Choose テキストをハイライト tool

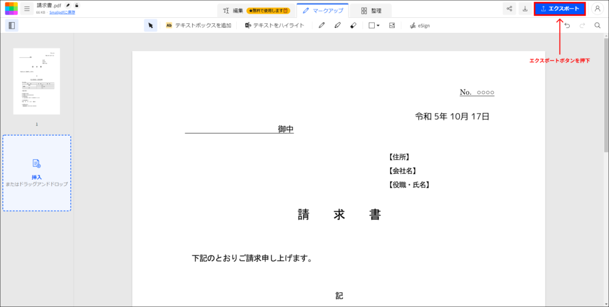pos(275,25)
